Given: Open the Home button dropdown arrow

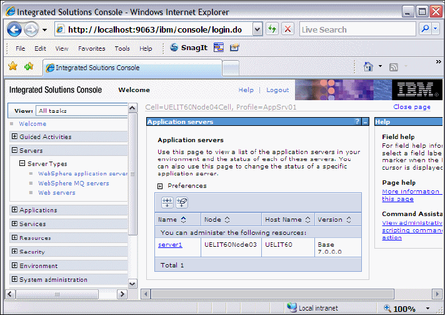Looking at the screenshot, I should point(380,66).
